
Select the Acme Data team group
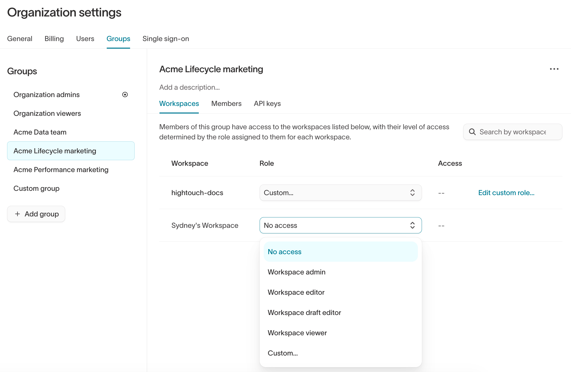pyautogui.click(x=71, y=132)
